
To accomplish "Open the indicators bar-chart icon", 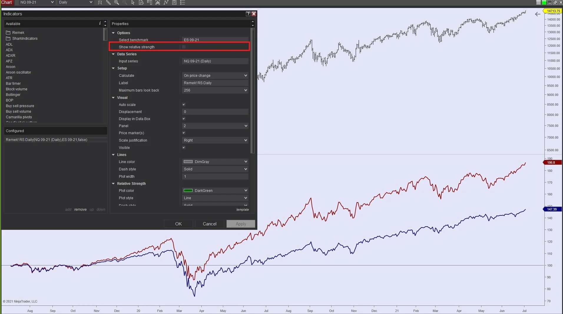I will click(x=158, y=2).
